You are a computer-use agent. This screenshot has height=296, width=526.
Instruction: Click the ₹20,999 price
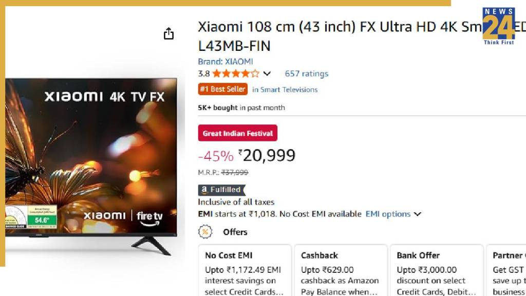(268, 155)
